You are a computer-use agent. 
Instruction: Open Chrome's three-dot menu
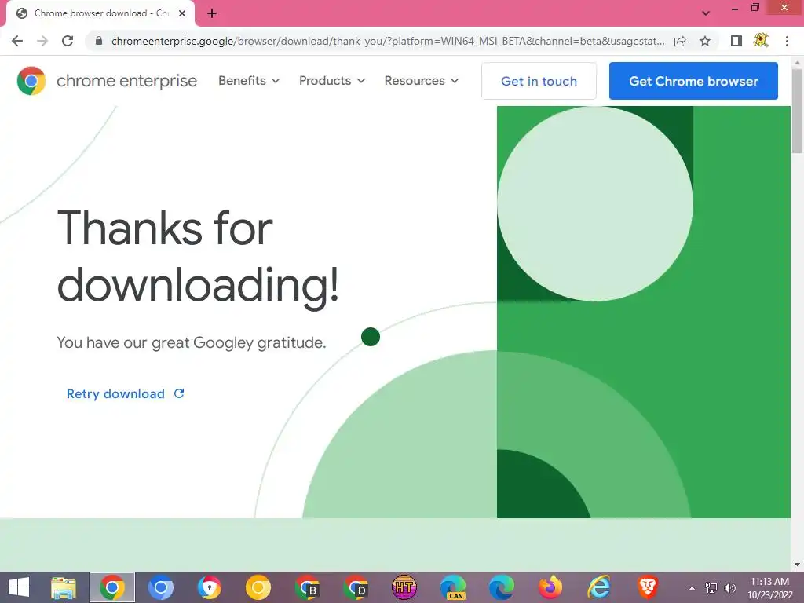pyautogui.click(x=787, y=41)
